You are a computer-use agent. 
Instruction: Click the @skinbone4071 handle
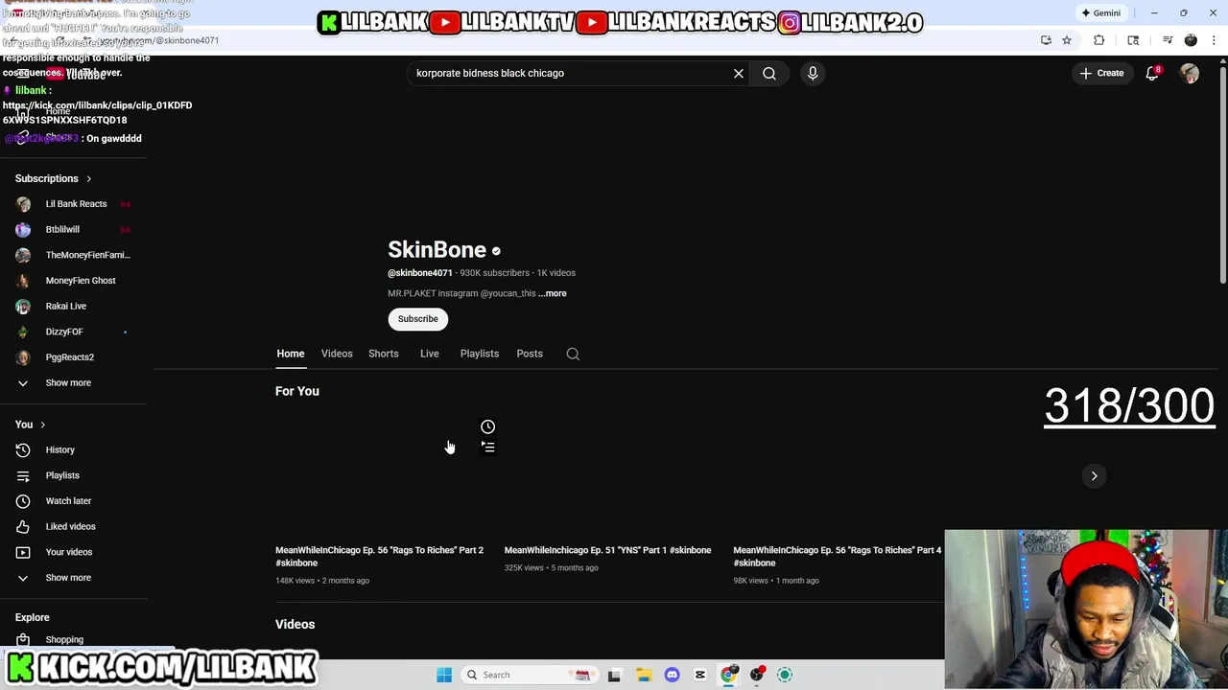click(420, 273)
